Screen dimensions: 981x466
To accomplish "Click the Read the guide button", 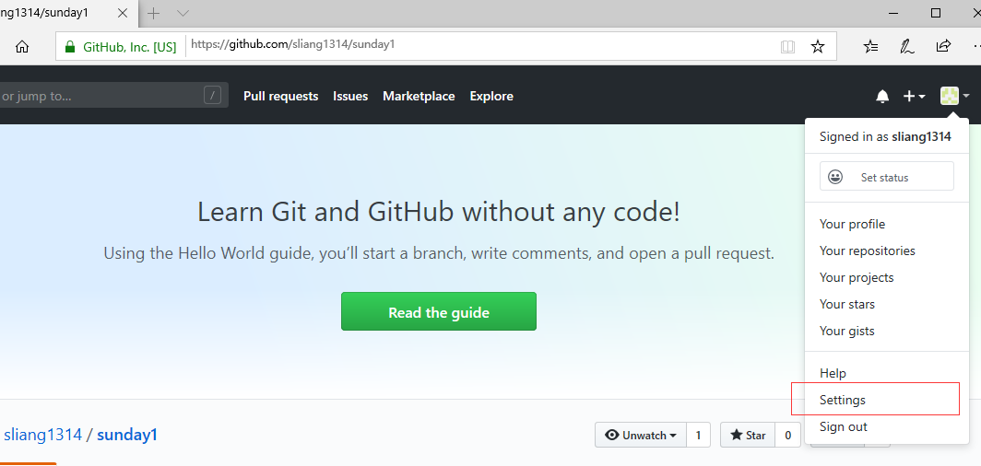I will (x=439, y=311).
